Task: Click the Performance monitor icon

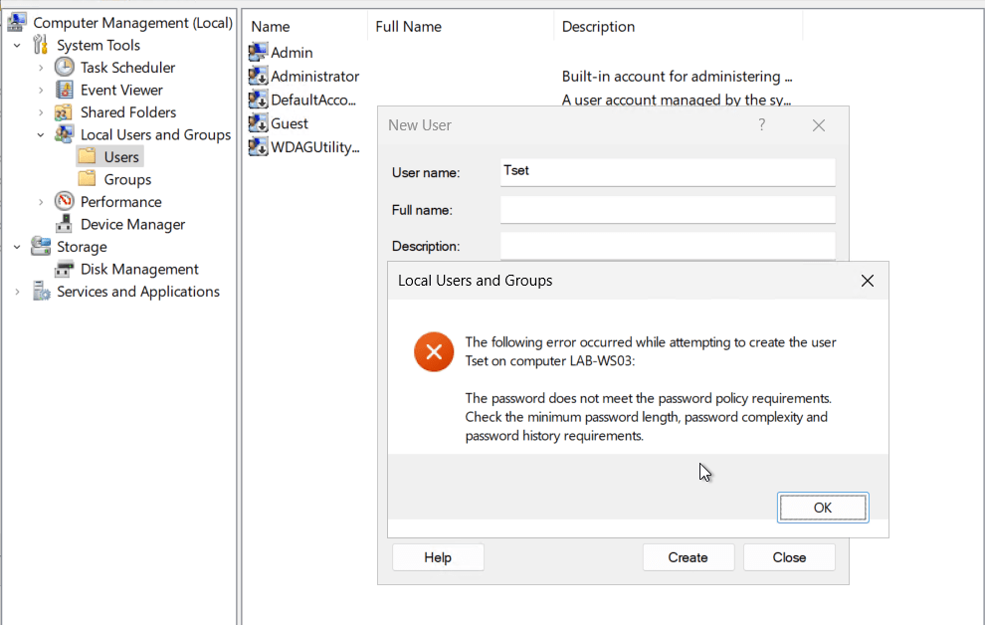Action: click(64, 202)
